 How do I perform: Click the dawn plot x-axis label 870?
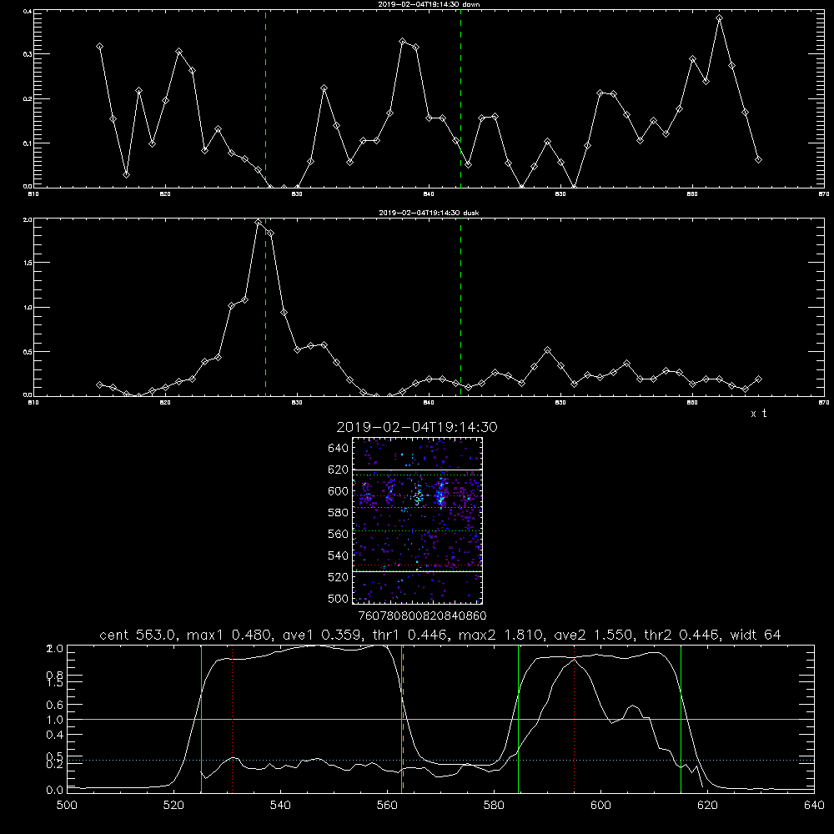(x=824, y=194)
